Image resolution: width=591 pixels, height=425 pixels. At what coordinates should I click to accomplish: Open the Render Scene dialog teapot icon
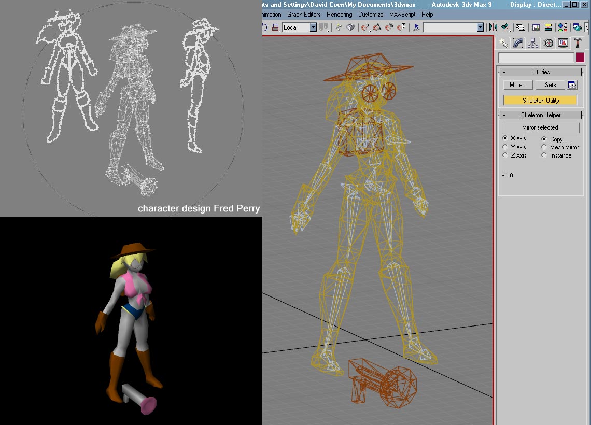577,27
